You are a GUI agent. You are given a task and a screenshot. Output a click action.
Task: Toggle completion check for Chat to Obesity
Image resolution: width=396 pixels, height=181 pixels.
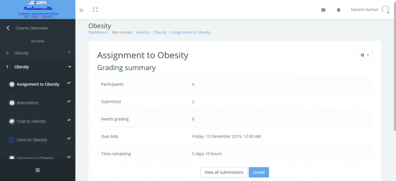pos(69,120)
